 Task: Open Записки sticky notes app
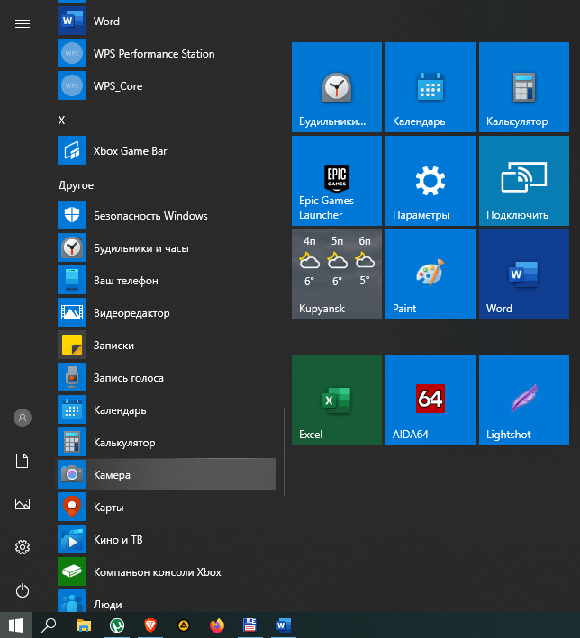(167, 345)
